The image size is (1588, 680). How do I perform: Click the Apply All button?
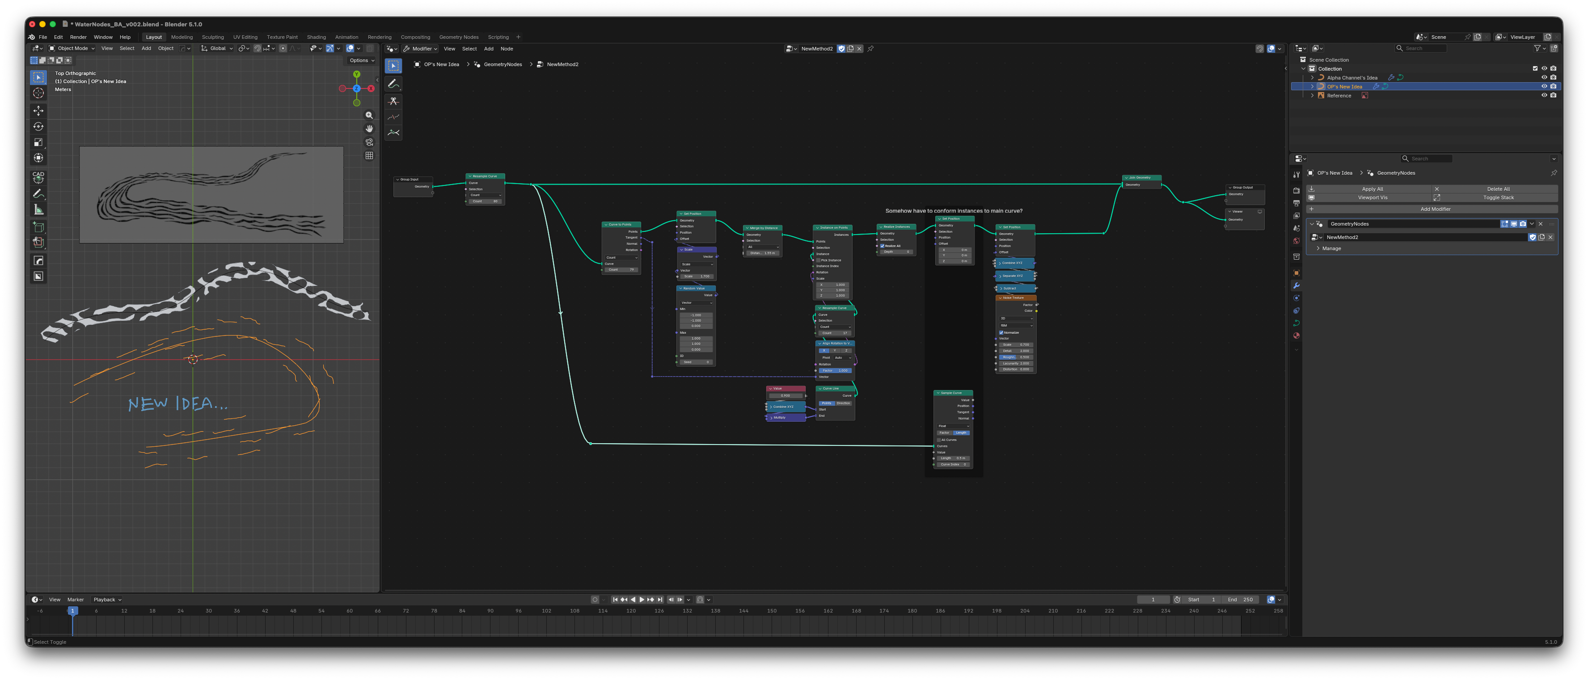(1368, 189)
